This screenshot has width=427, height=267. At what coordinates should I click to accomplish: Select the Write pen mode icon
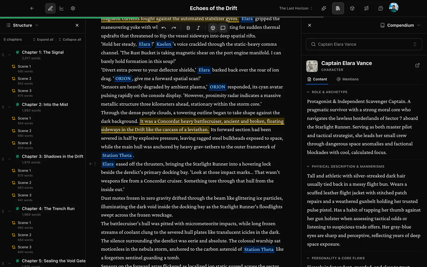click(x=50, y=8)
